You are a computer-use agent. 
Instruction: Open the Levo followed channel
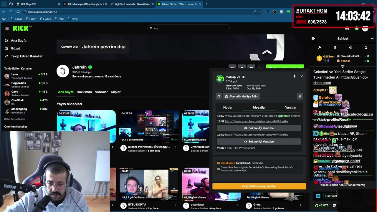[x=26, y=76]
